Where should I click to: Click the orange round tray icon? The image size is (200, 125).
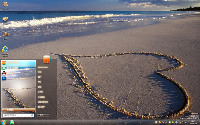click(160, 122)
